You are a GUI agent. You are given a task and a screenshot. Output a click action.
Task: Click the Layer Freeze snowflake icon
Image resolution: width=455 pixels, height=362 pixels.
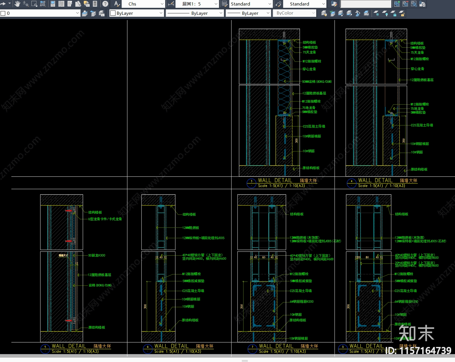click(376, 13)
